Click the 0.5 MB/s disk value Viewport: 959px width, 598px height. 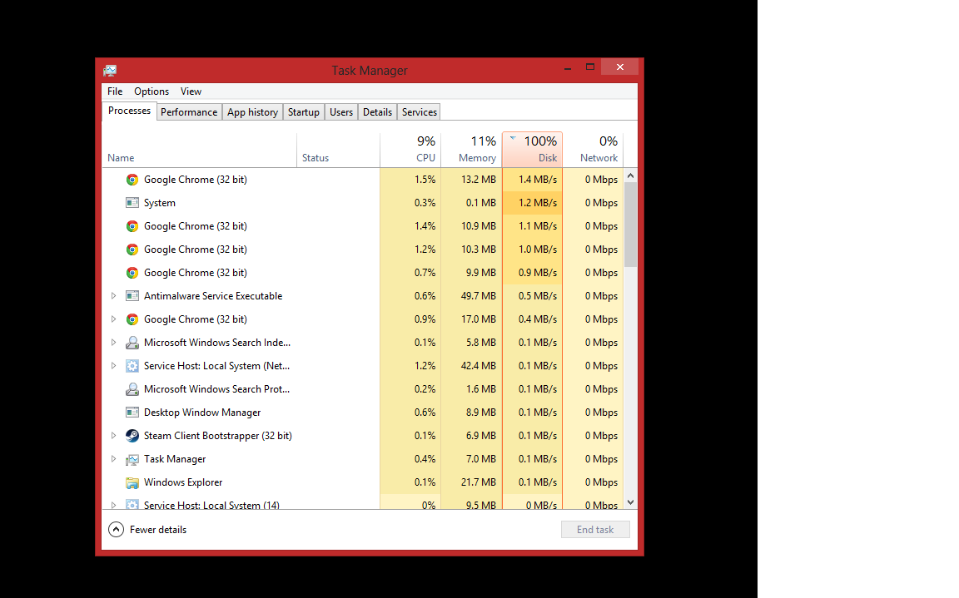pyautogui.click(x=538, y=295)
